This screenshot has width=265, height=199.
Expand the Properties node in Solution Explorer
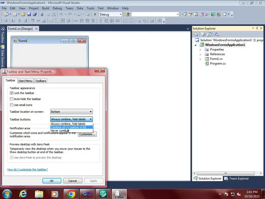pyautogui.click(x=201, y=50)
